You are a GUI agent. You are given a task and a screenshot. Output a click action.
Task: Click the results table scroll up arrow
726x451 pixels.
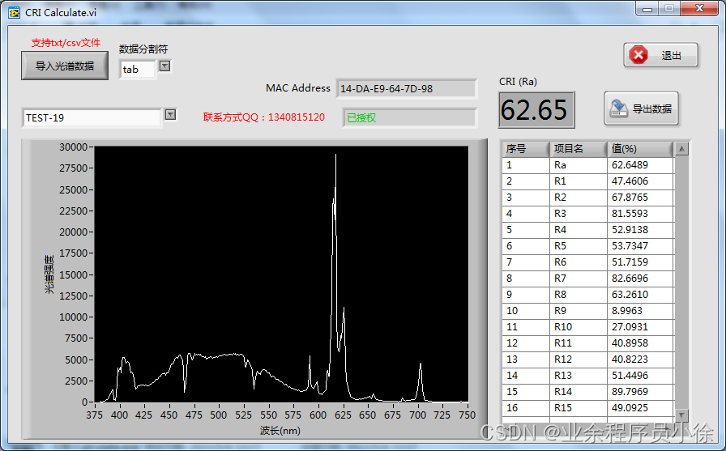click(x=681, y=149)
